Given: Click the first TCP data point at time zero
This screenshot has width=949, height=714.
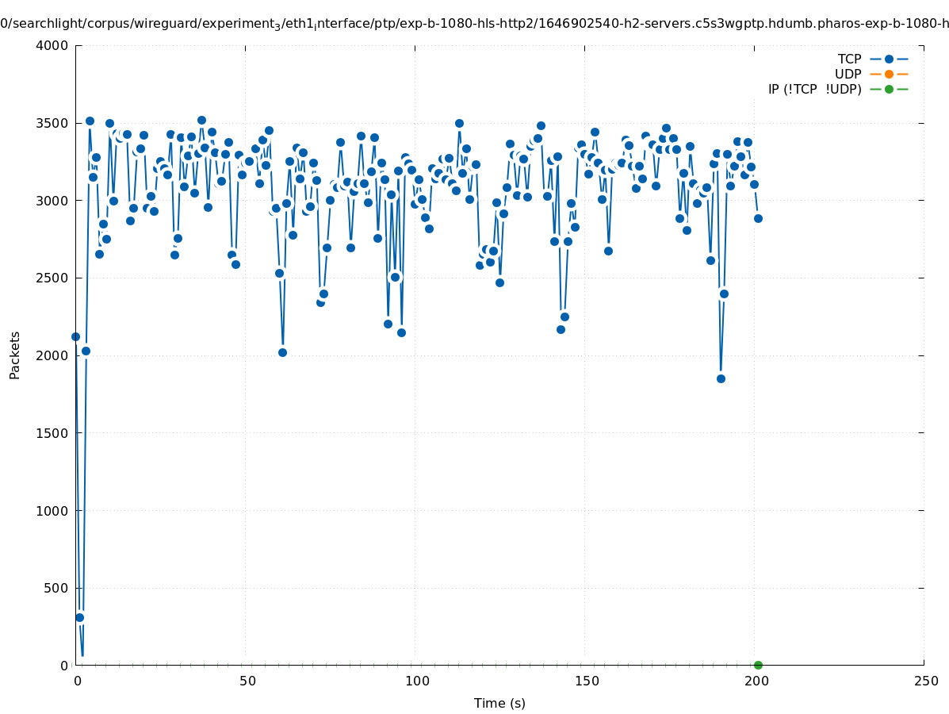Looking at the screenshot, I should [x=76, y=336].
